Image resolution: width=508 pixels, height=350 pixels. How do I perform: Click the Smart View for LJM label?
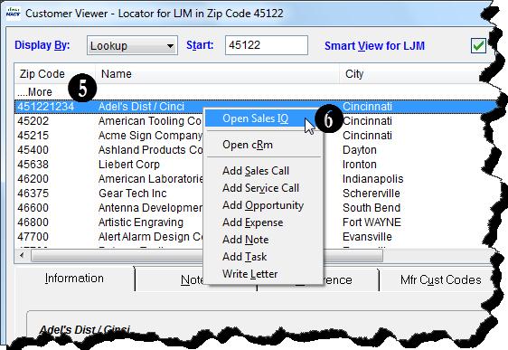(374, 46)
